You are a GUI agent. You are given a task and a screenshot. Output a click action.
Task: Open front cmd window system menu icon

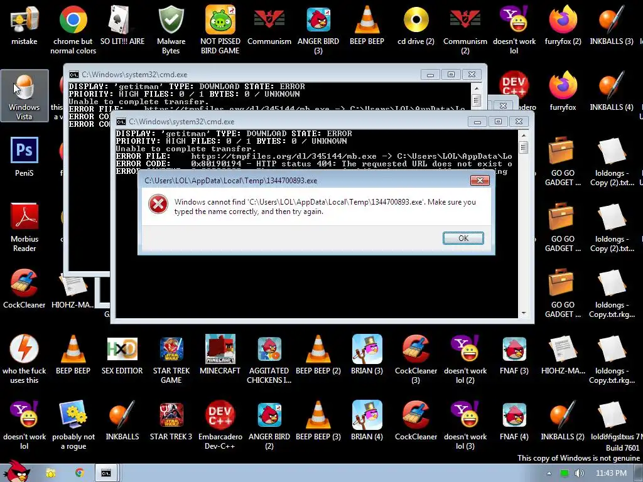pyautogui.click(x=121, y=122)
